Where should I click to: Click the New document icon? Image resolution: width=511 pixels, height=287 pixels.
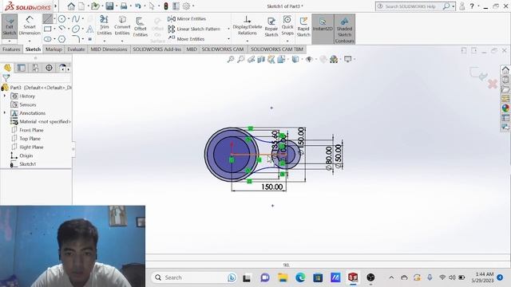click(81, 6)
